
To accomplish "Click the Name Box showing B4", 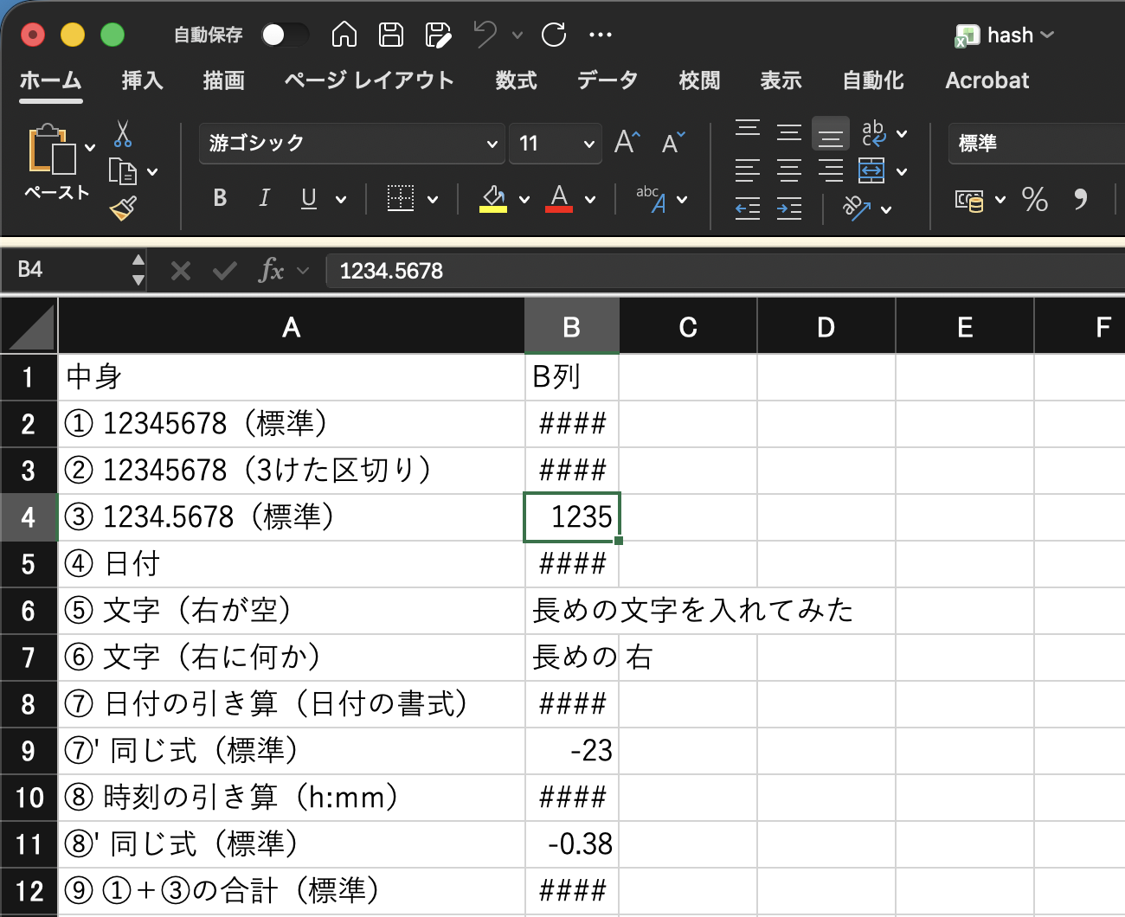I will (66, 270).
